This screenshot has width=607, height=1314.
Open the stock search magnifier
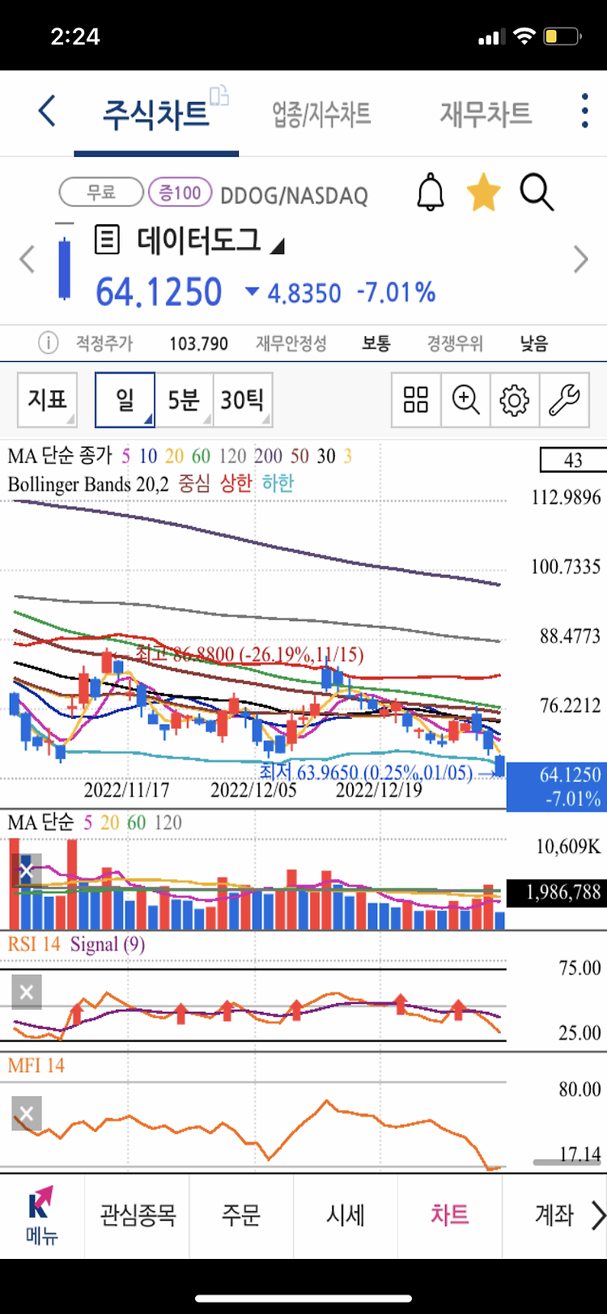537,193
